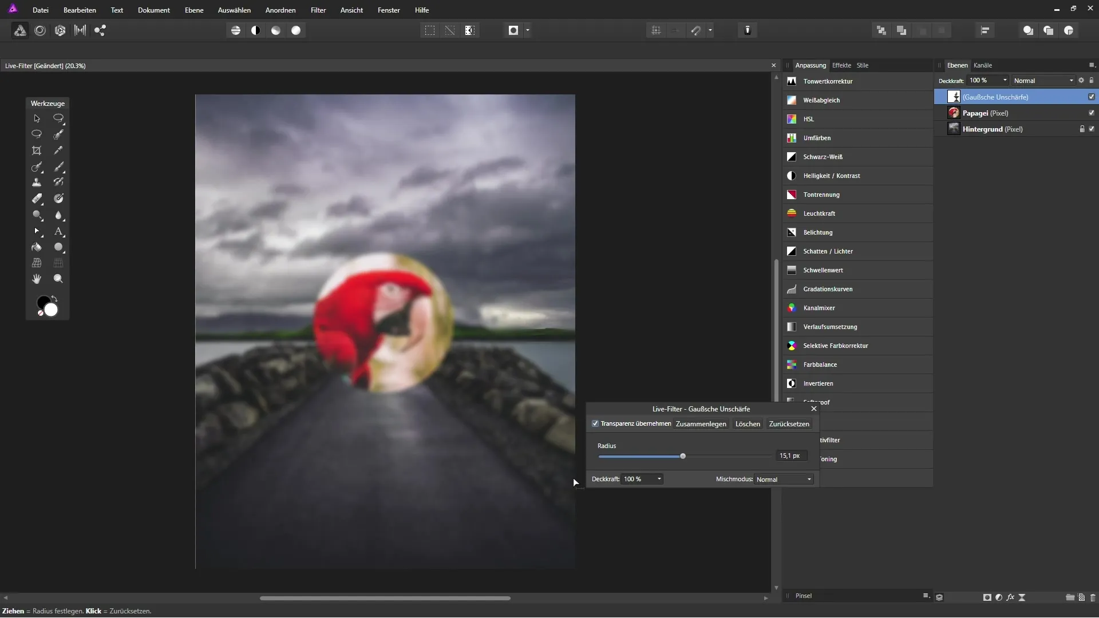Select the Paint Brush tool
Image resolution: width=1099 pixels, height=618 pixels.
tap(58, 167)
